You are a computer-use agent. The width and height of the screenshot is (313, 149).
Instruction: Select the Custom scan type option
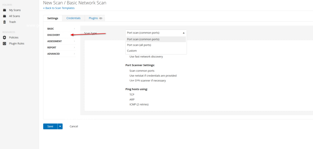[132, 51]
